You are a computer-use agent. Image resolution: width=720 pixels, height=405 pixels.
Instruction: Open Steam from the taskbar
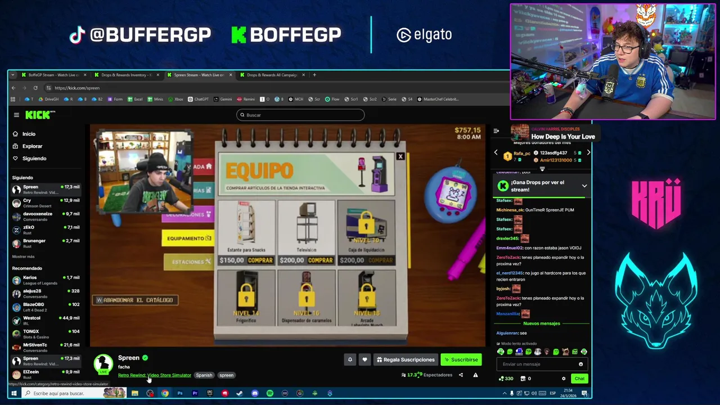(240, 393)
